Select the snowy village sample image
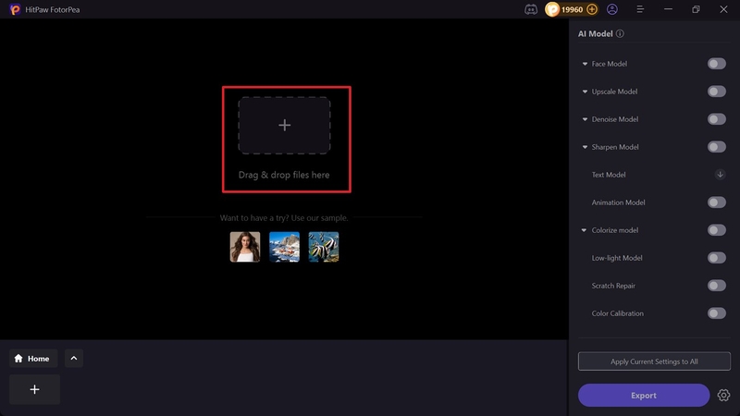Viewport: 740px width, 416px height. pyautogui.click(x=284, y=247)
